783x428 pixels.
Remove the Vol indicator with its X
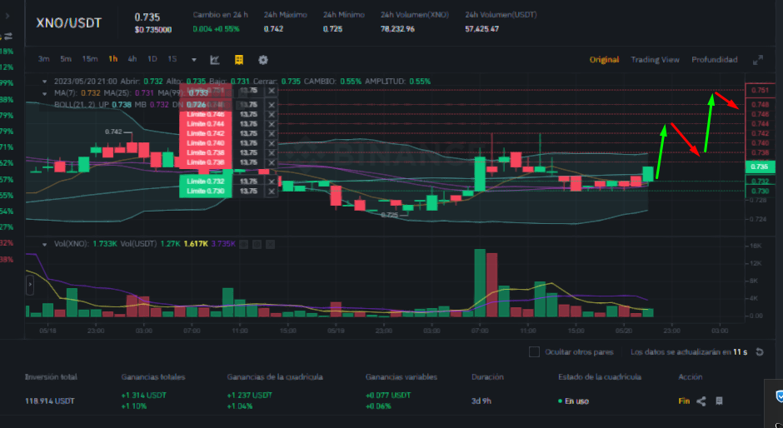pyautogui.click(x=270, y=244)
